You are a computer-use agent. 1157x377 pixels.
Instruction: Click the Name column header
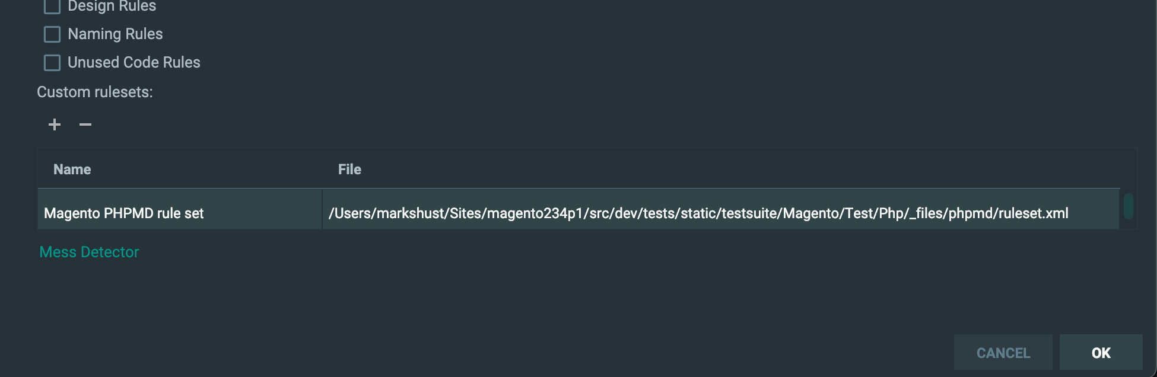click(72, 170)
